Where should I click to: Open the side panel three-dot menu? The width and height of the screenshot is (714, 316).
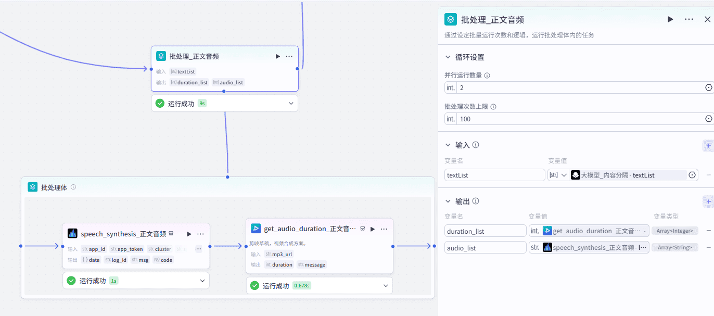(688, 19)
